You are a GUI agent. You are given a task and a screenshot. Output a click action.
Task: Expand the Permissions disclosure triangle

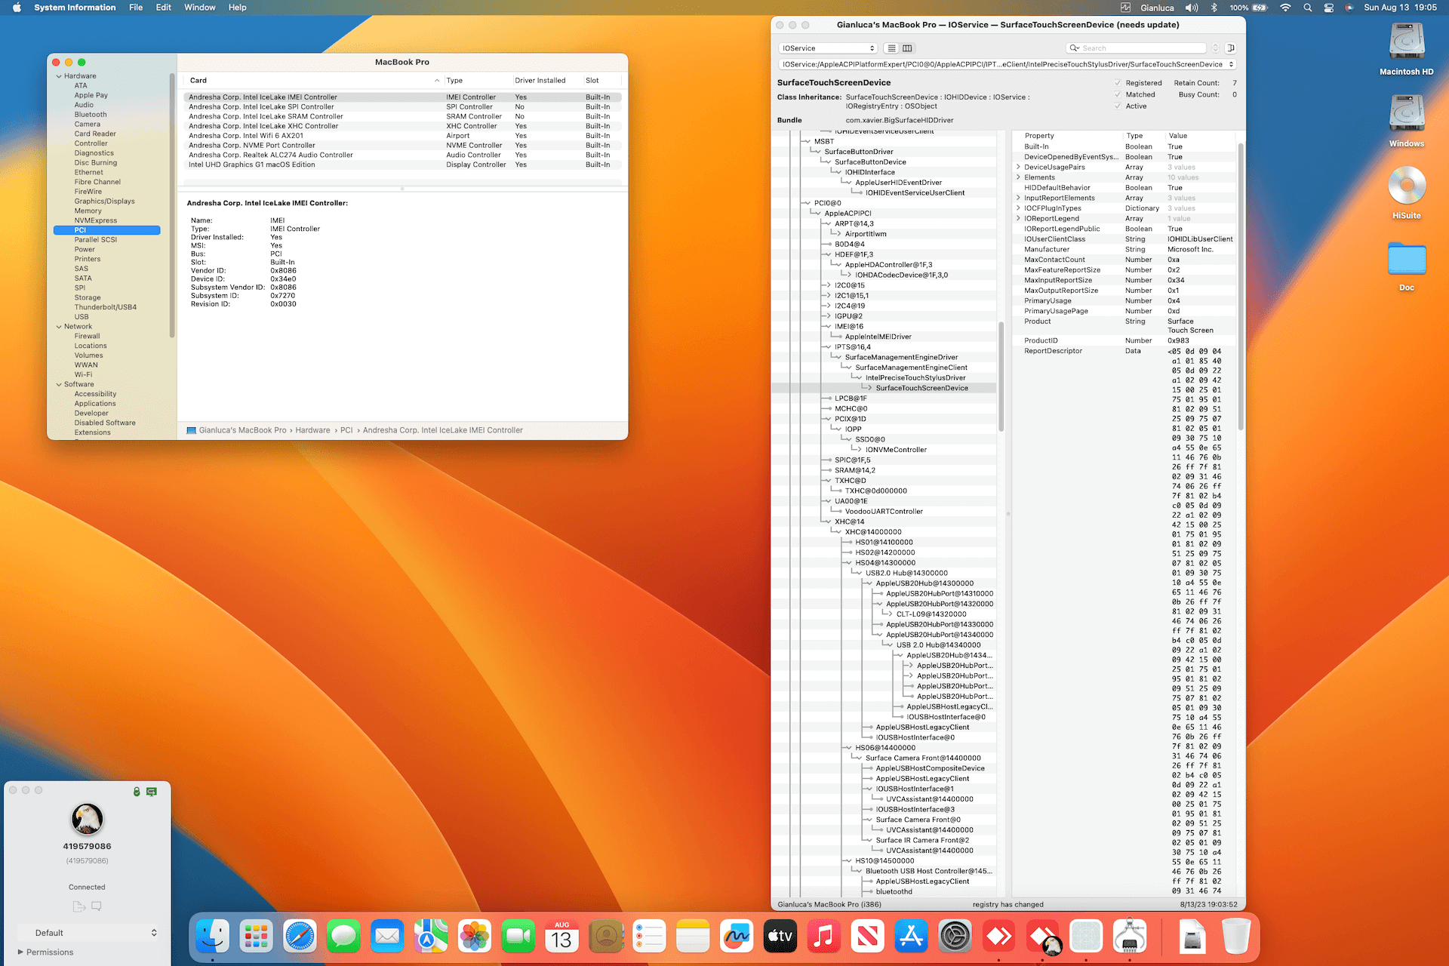coord(20,952)
